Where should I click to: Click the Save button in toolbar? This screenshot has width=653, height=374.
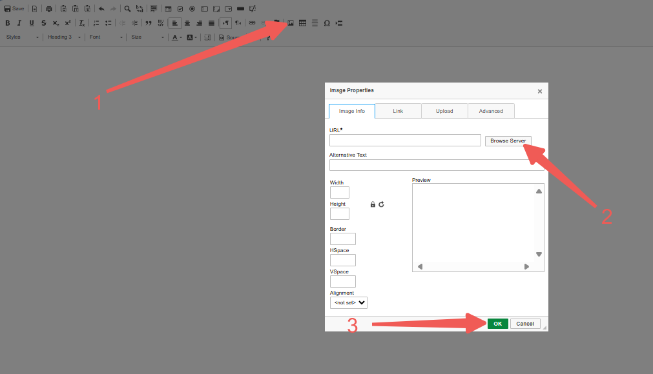coord(14,9)
